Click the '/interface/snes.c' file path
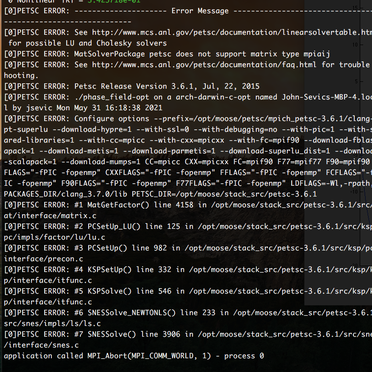372x372 pixels. point(41,345)
